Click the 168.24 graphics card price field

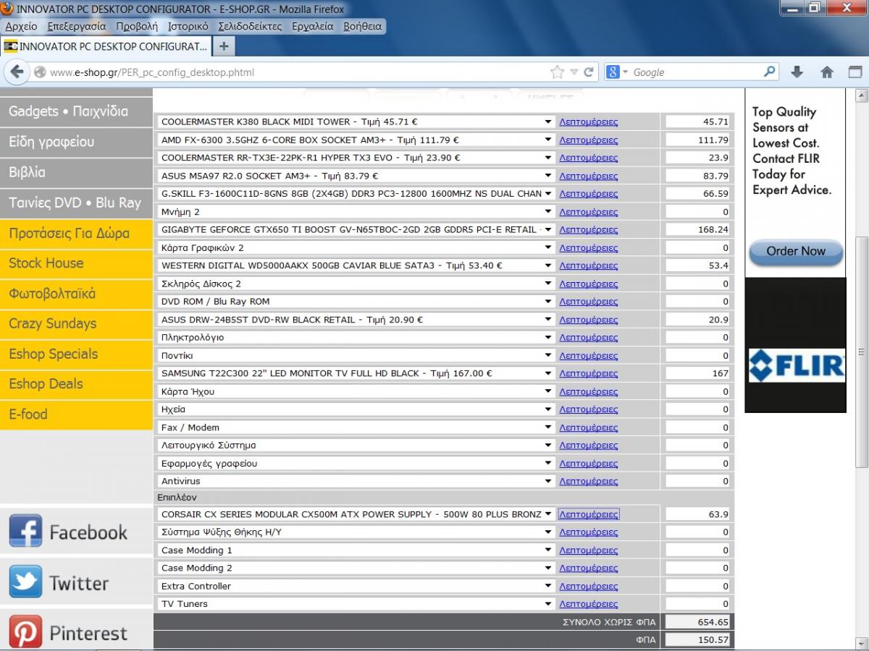click(x=698, y=229)
